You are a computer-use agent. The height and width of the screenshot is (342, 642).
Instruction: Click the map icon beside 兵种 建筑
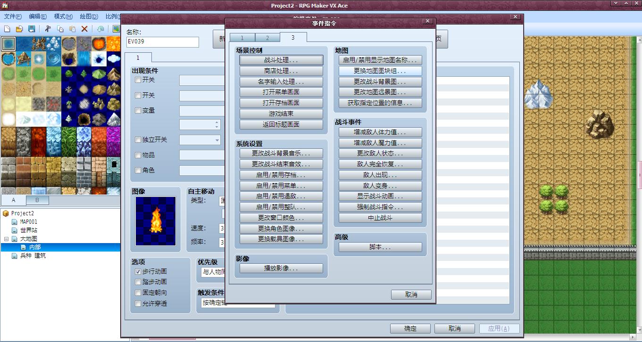coord(15,256)
